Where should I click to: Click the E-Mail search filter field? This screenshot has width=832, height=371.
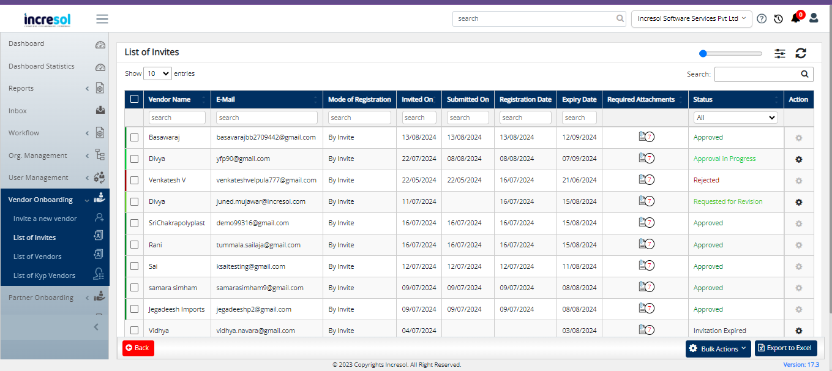[x=267, y=118]
